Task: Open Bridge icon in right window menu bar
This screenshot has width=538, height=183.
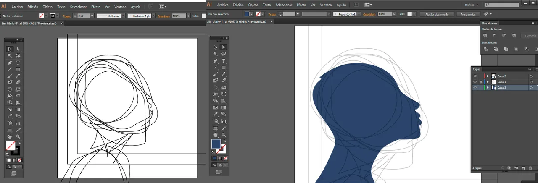Action: pos(356,5)
